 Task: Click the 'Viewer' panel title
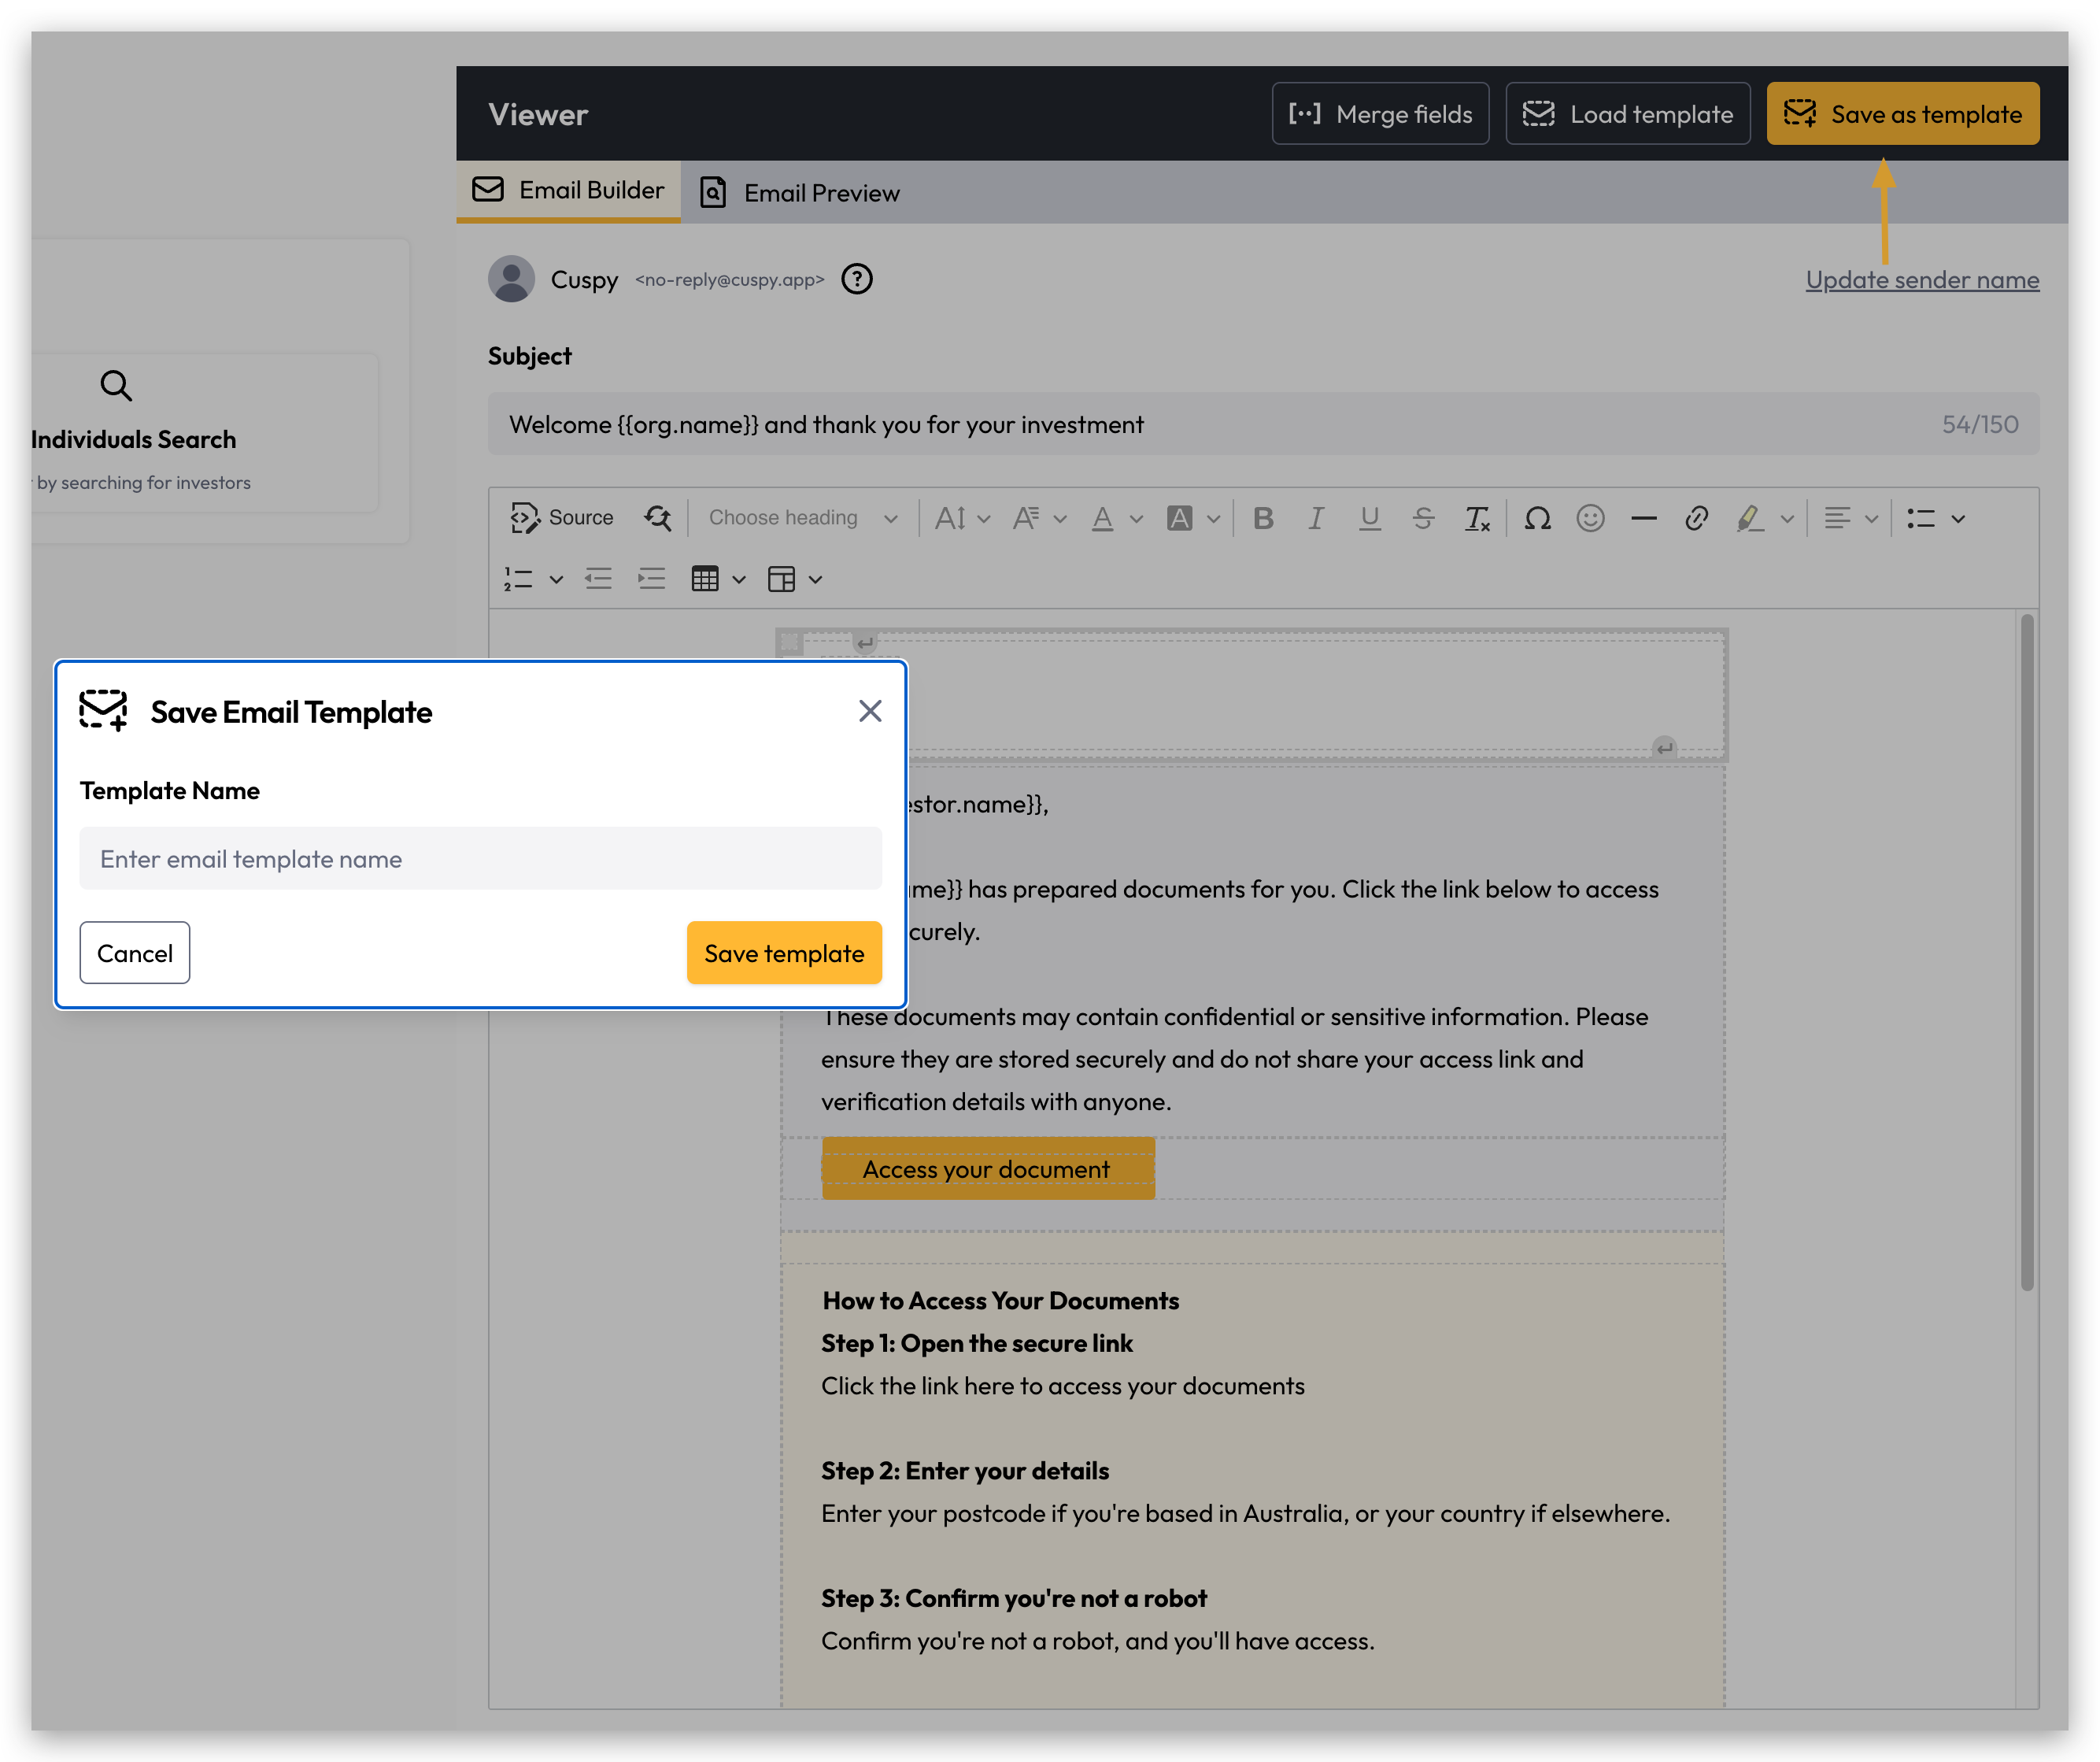(x=538, y=114)
